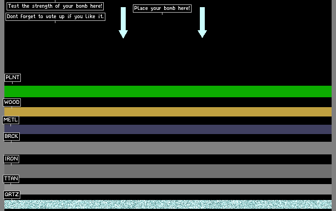Click the speckled cyan quartz layer

168,204
